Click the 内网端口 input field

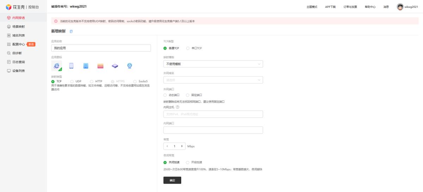(213, 130)
